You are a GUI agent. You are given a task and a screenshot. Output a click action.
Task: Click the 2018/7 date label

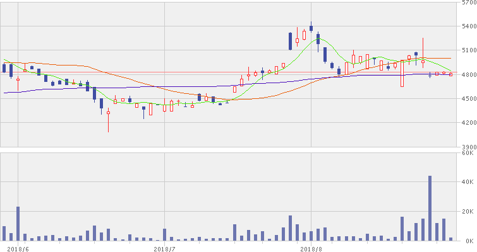point(164,249)
